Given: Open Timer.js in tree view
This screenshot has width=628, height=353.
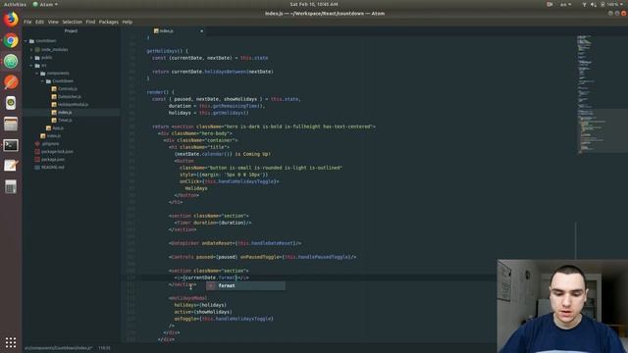Looking at the screenshot, I should (x=65, y=120).
